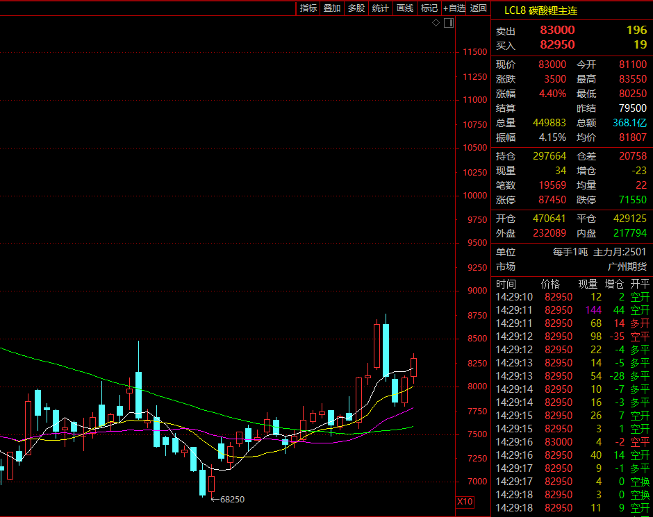653x517 pixels.
Task: Click the 广州期货 market name
Action: coord(627,266)
